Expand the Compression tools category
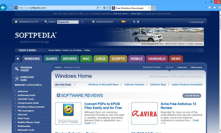Viewport: 221px width, 133px height. (x=28, y=103)
